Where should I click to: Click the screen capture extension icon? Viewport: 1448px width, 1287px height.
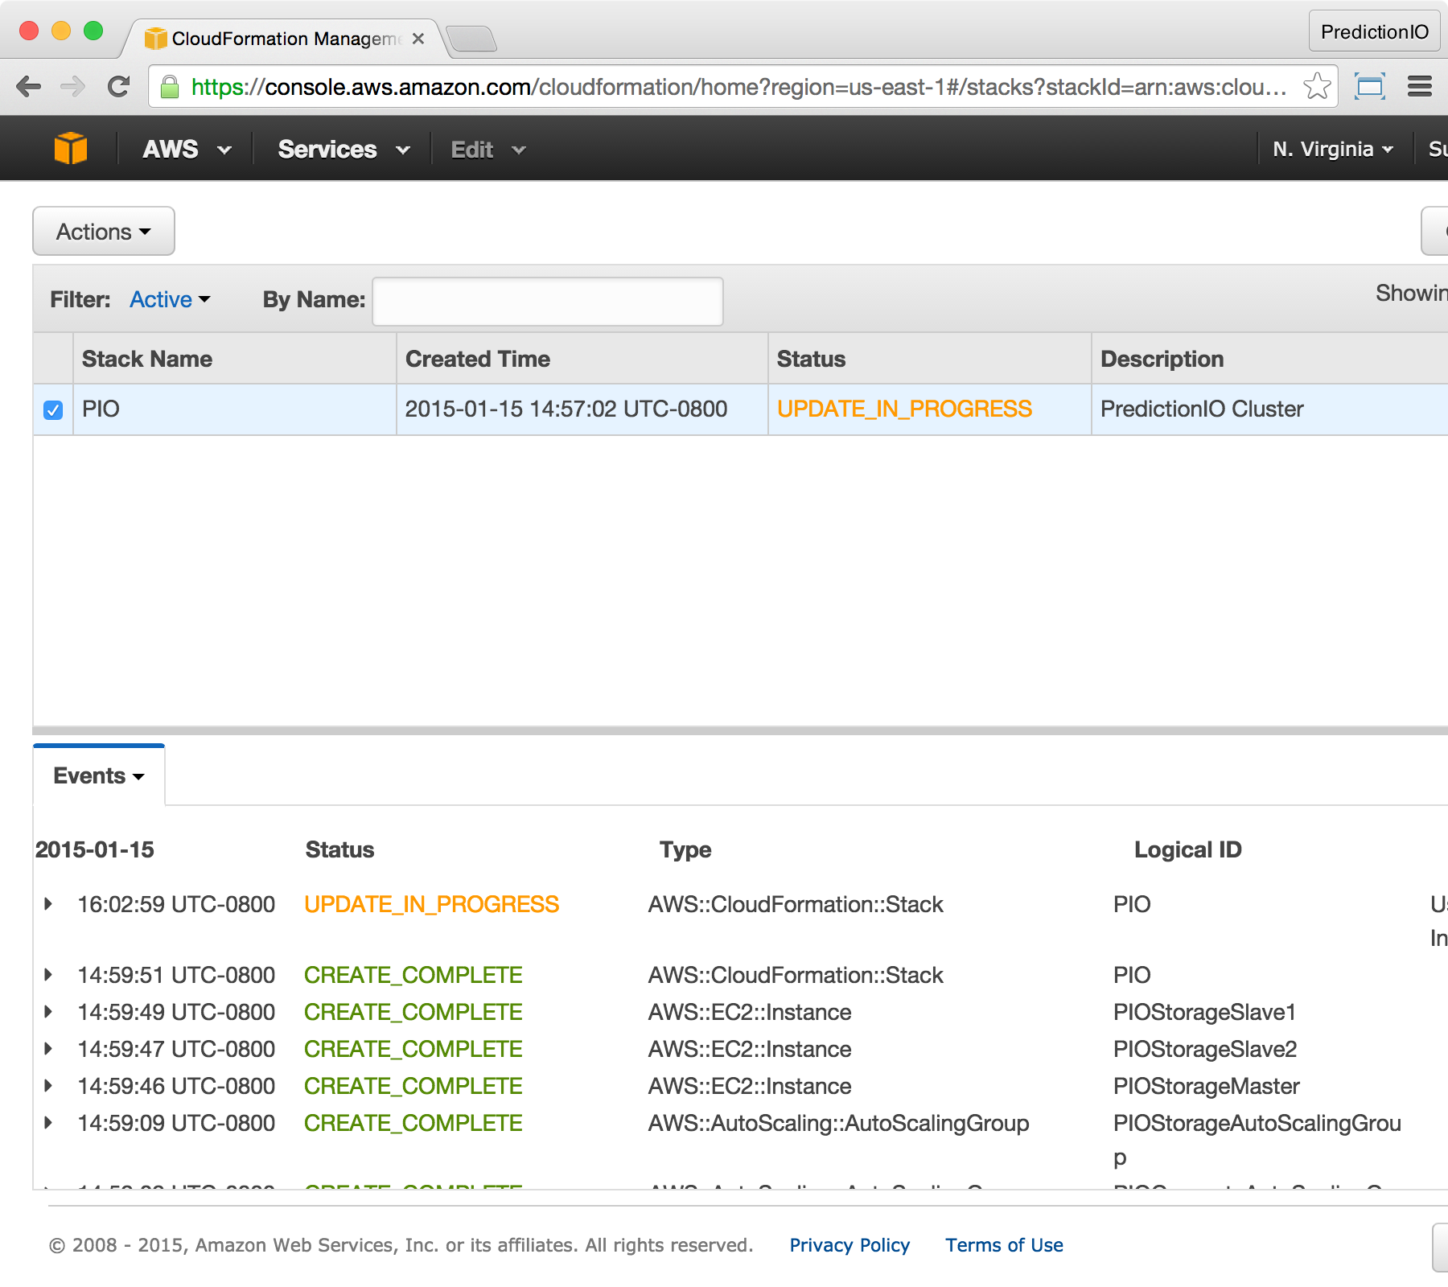pyautogui.click(x=1369, y=87)
